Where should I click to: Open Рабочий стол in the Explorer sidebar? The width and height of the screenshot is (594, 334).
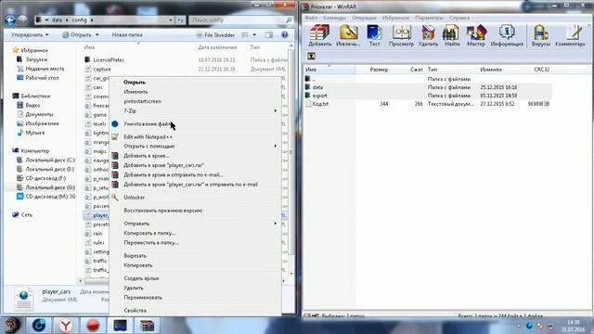[37, 78]
